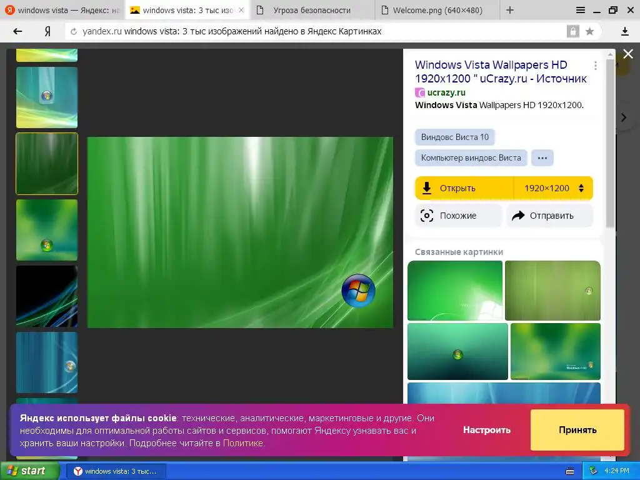
Task: Select the highlighted dark green thumbnail in strip
Action: (x=47, y=164)
